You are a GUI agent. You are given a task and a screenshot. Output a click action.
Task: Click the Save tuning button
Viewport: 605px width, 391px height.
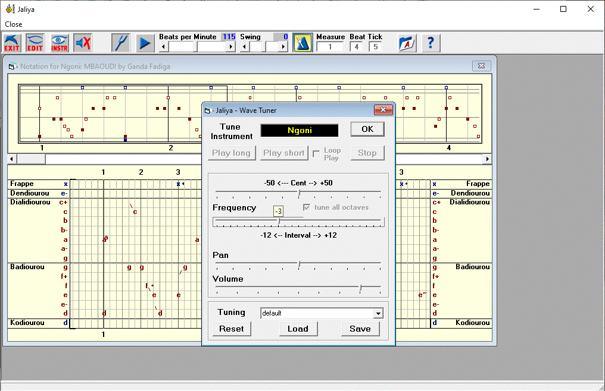(360, 329)
